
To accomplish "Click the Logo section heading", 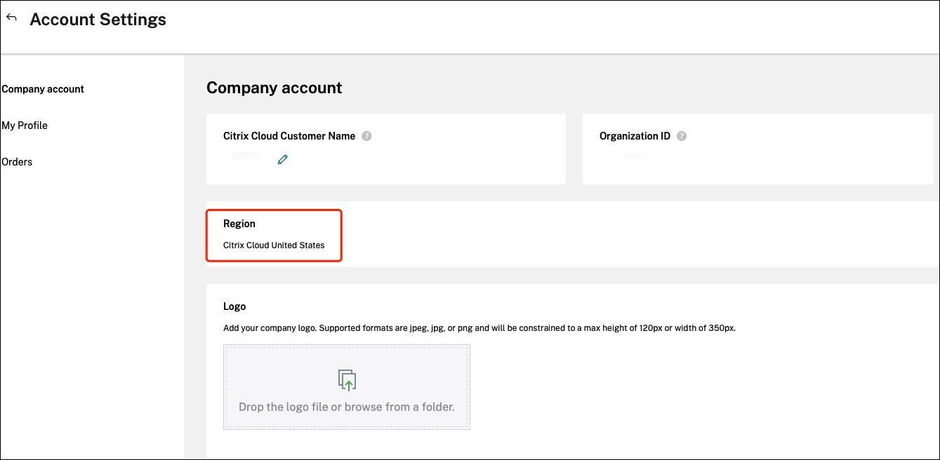I will [234, 306].
